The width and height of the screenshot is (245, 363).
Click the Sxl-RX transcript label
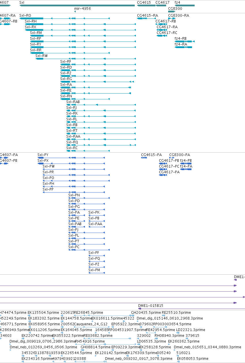(31, 27)
